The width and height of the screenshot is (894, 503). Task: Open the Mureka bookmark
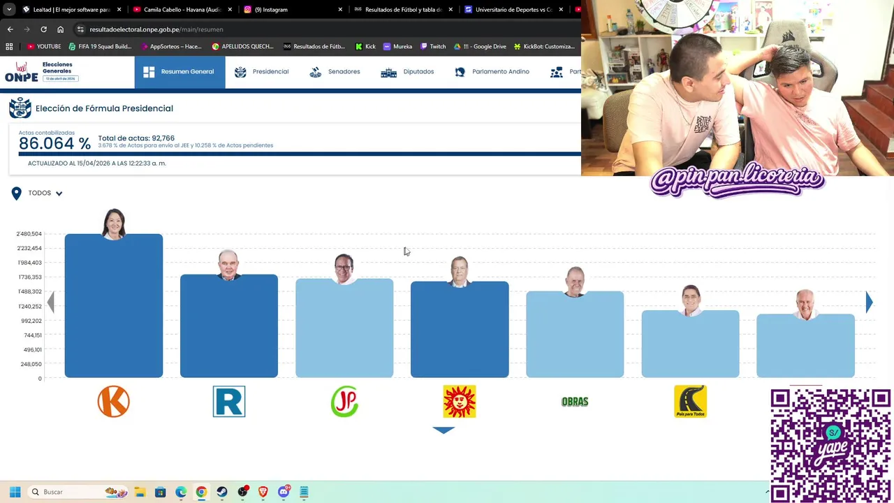point(397,47)
